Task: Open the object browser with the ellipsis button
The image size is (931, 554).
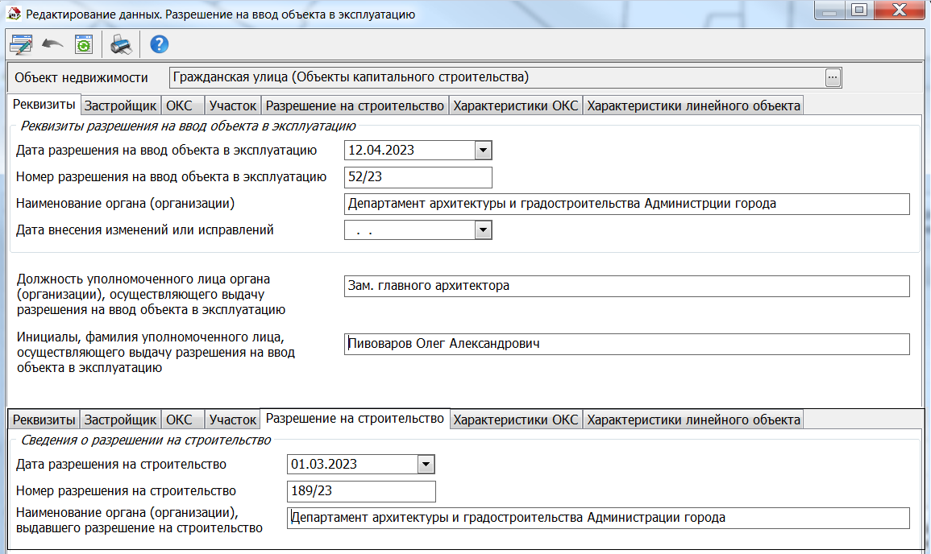Action: (x=833, y=77)
